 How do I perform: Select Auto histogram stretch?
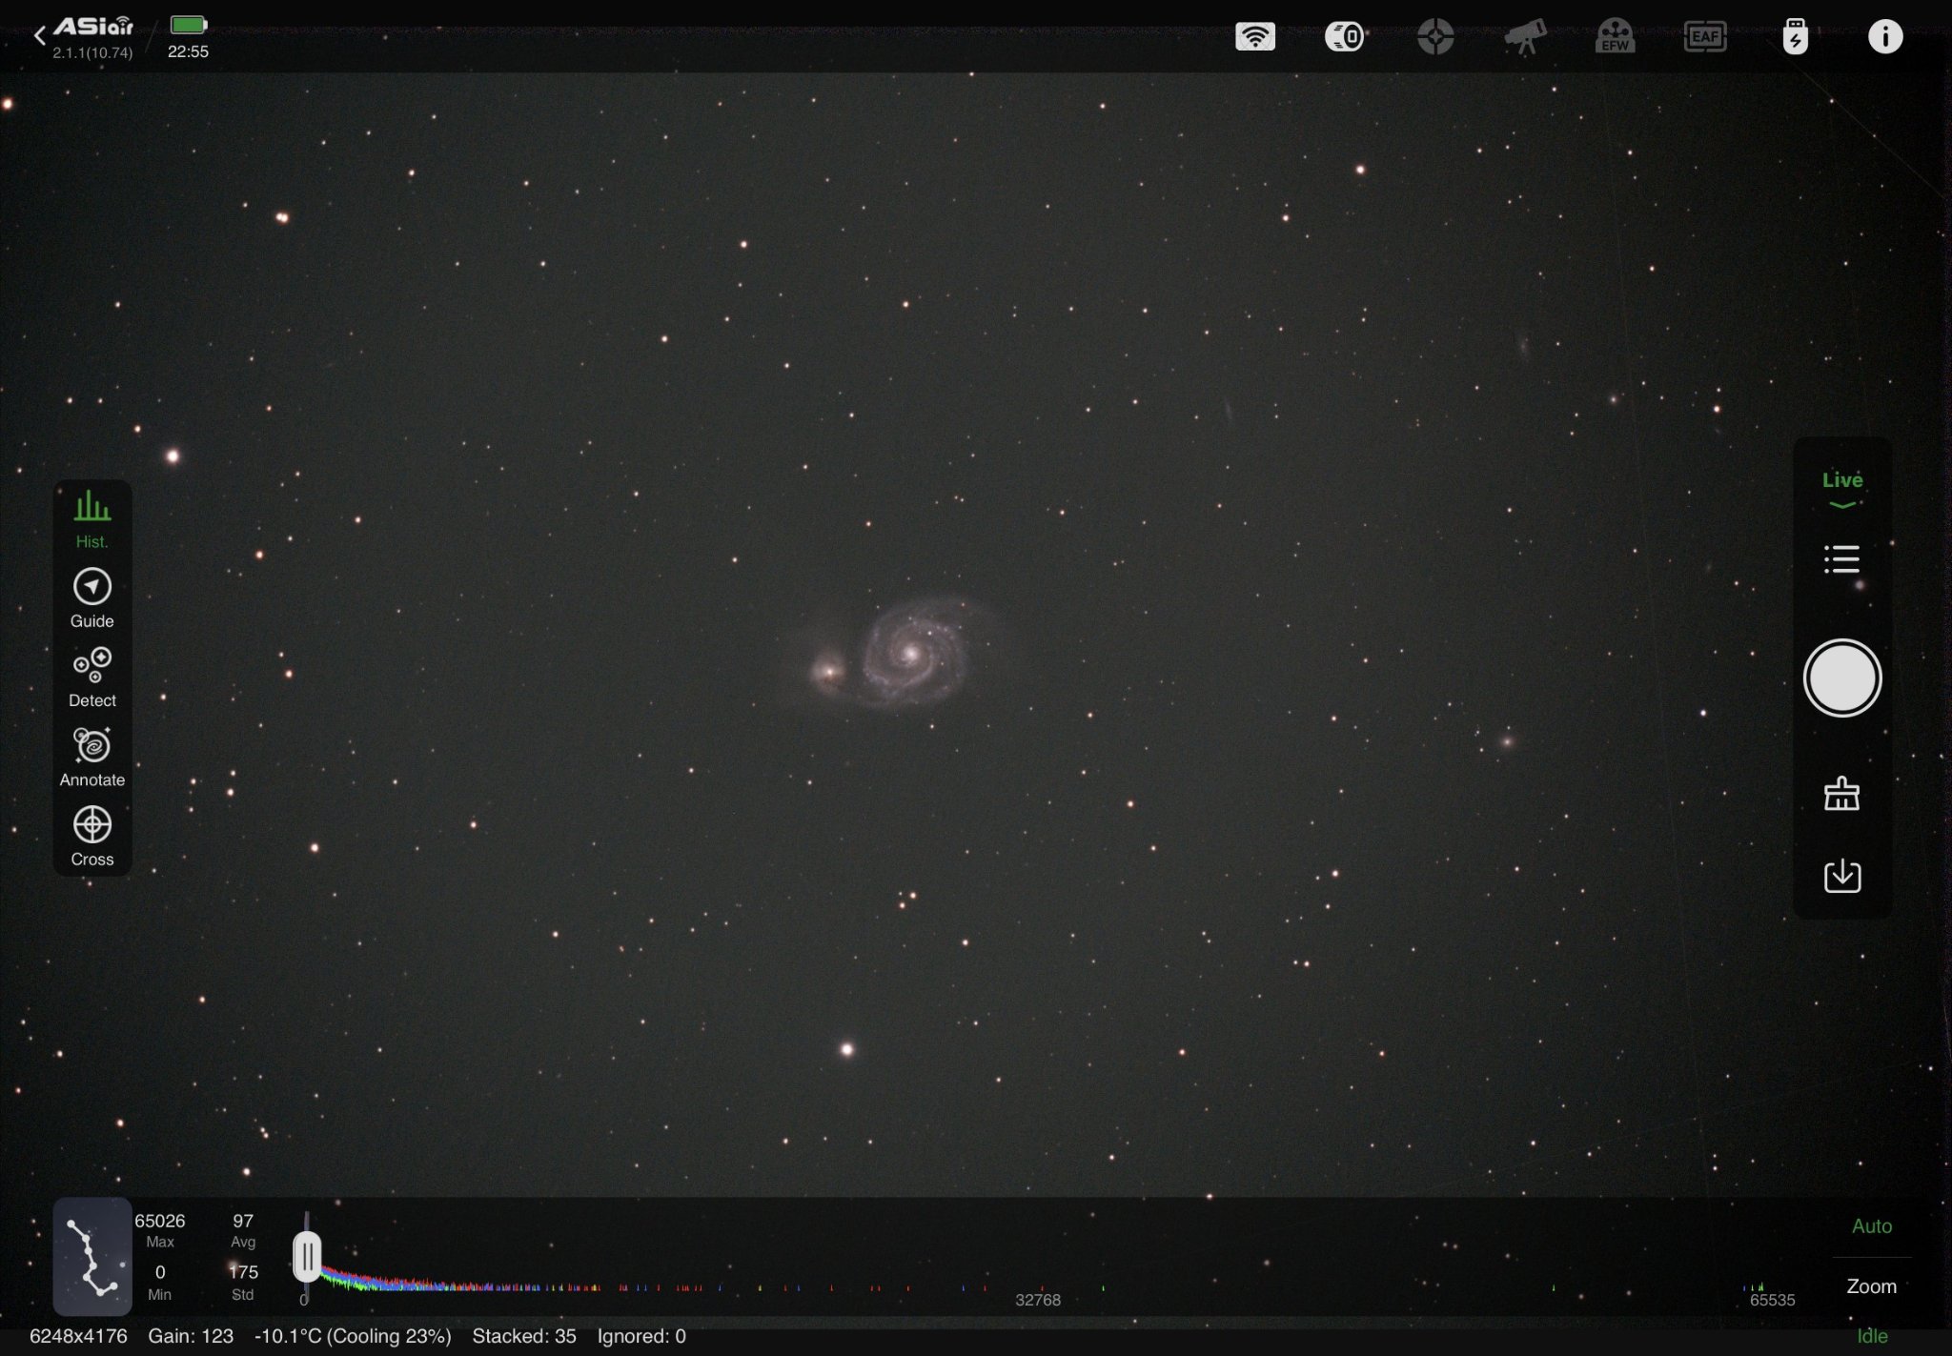[1871, 1226]
